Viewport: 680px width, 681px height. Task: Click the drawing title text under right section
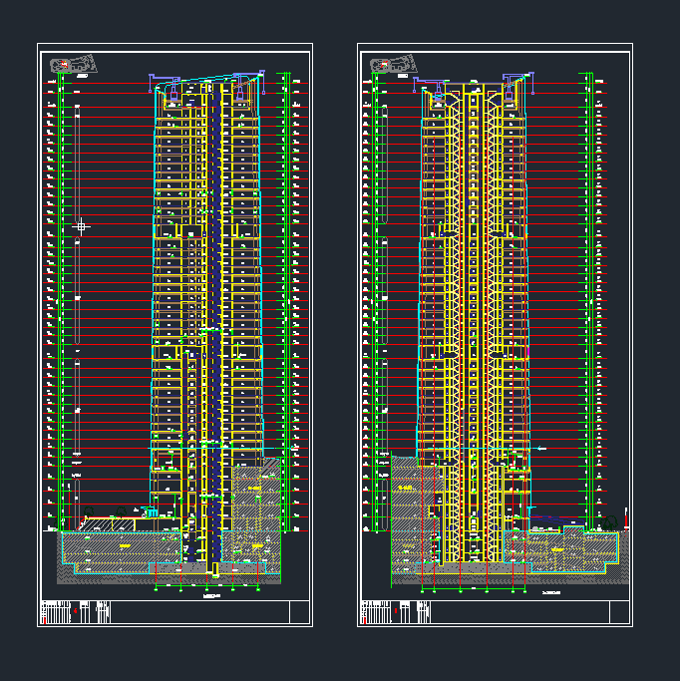[x=550, y=593]
